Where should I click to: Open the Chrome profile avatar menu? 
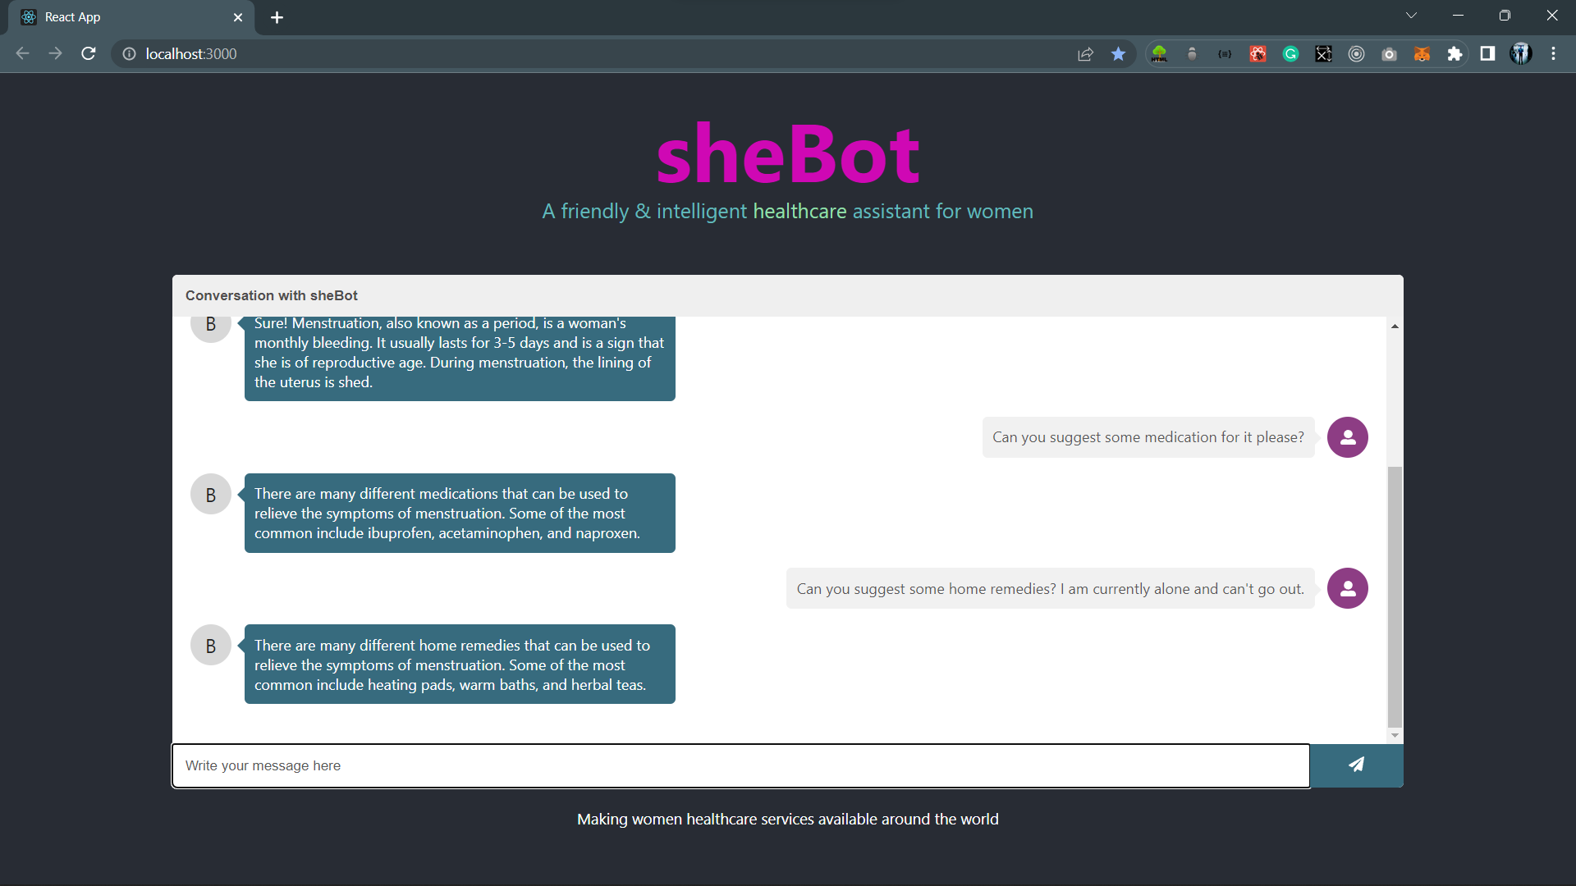(1520, 54)
